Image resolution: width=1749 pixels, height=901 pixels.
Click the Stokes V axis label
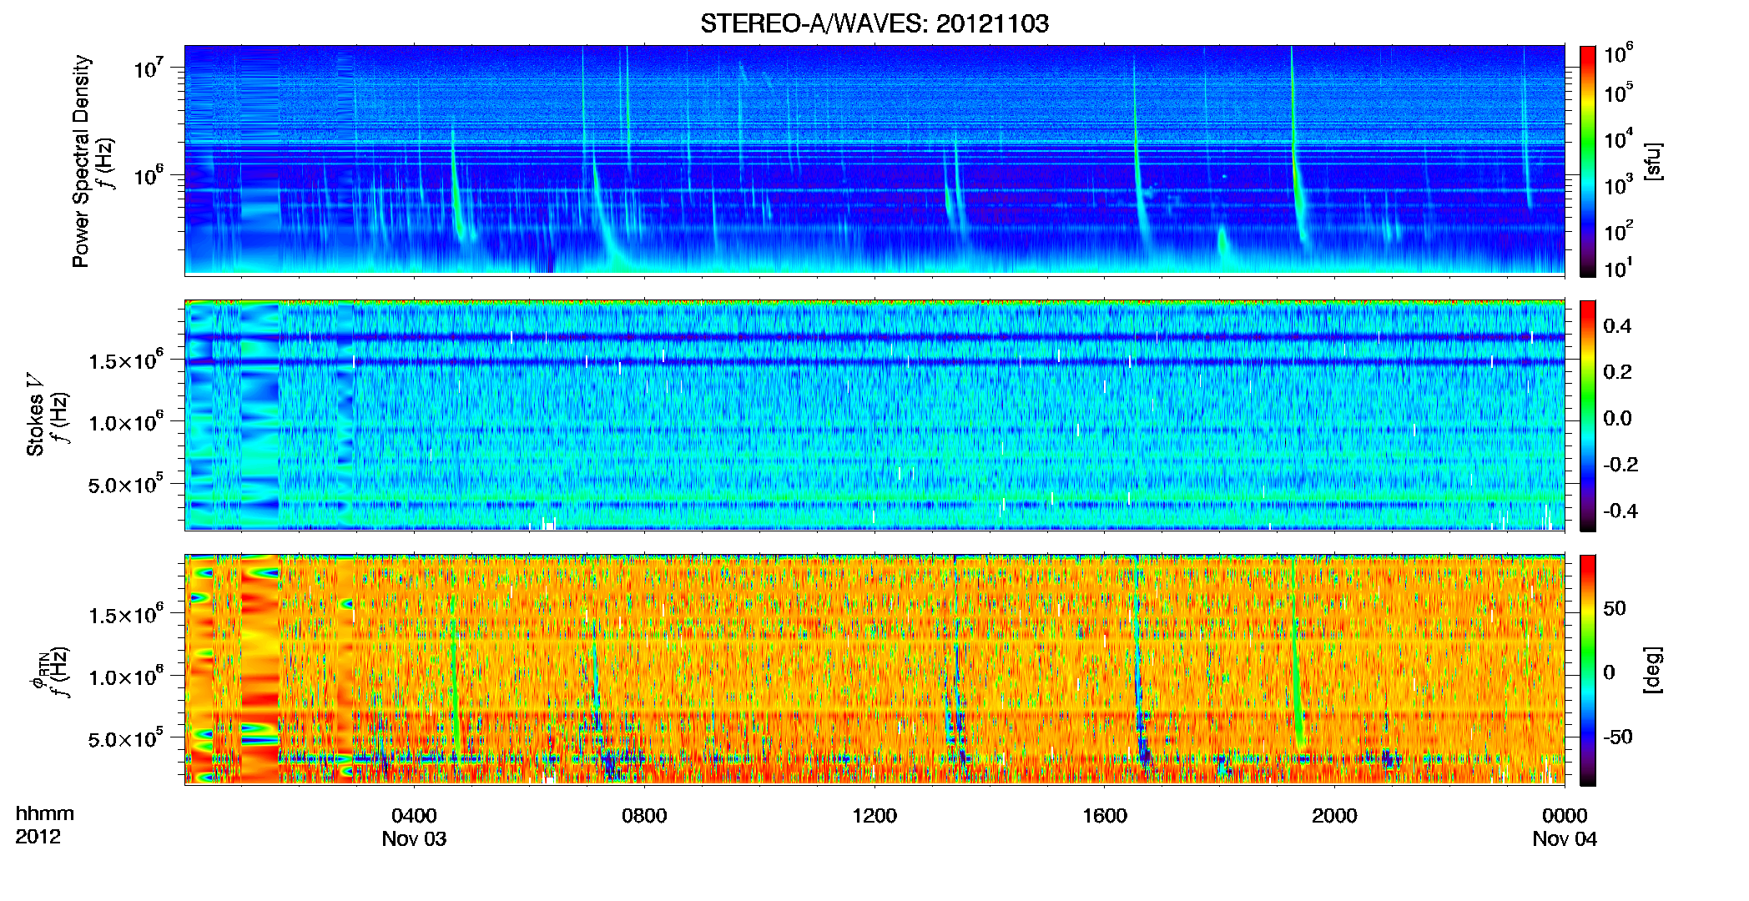35,415
